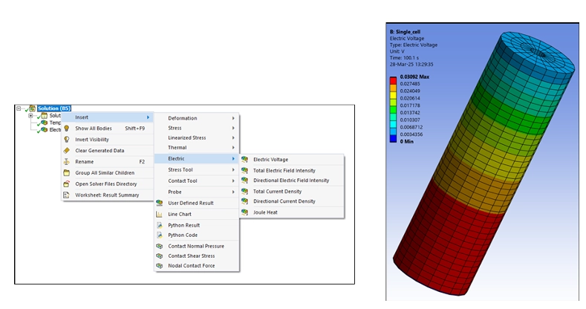This screenshot has width=586, height=309.
Task: Click the red maximum legend color band
Action: point(394,78)
